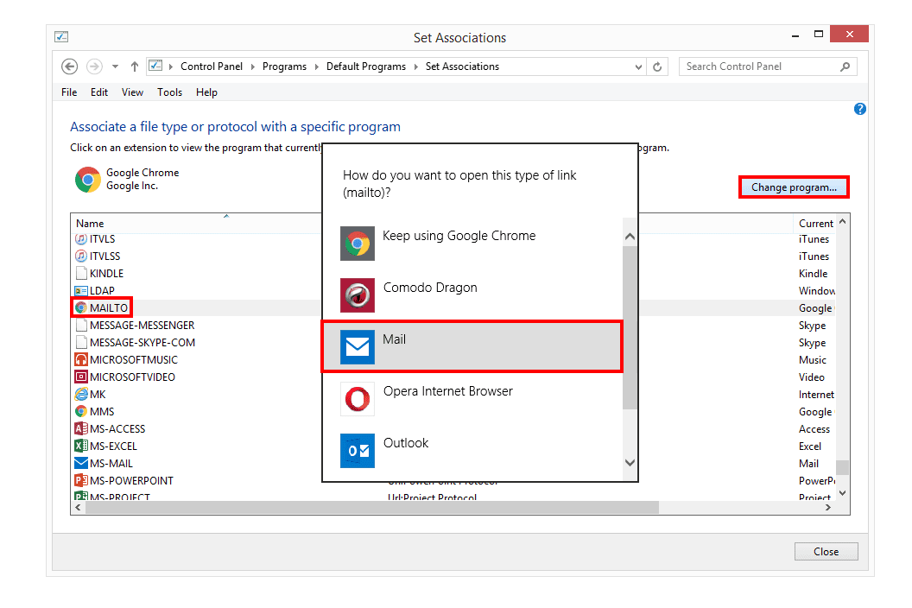Click the program chooser scrollbar thumb

point(630,327)
